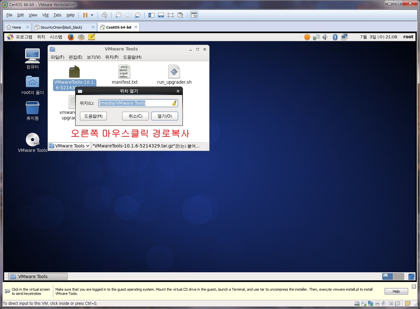Image resolution: width=420 pixels, height=309 pixels.
Task: Click the network adapter status icon
Action: [x=370, y=304]
